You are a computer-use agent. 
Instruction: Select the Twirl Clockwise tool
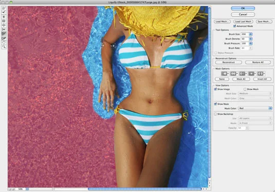[4, 16]
